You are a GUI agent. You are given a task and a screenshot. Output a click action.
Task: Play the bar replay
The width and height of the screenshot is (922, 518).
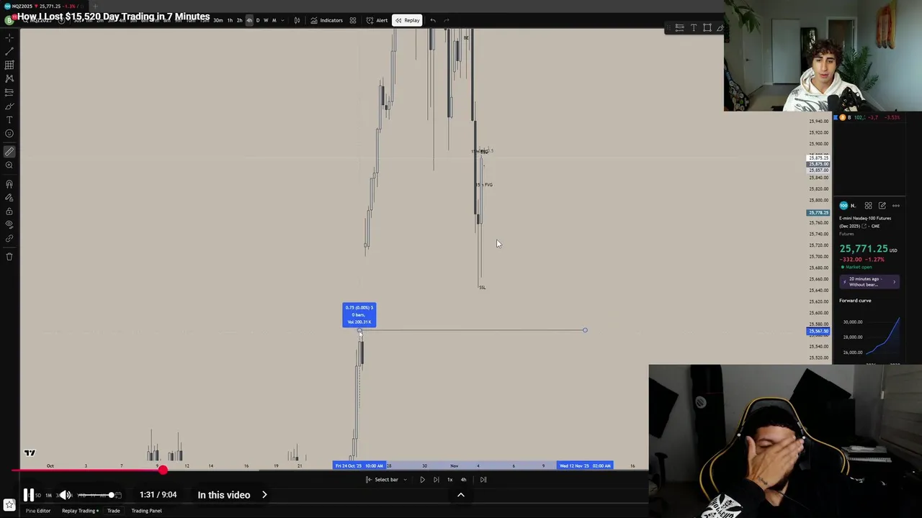pos(422,479)
